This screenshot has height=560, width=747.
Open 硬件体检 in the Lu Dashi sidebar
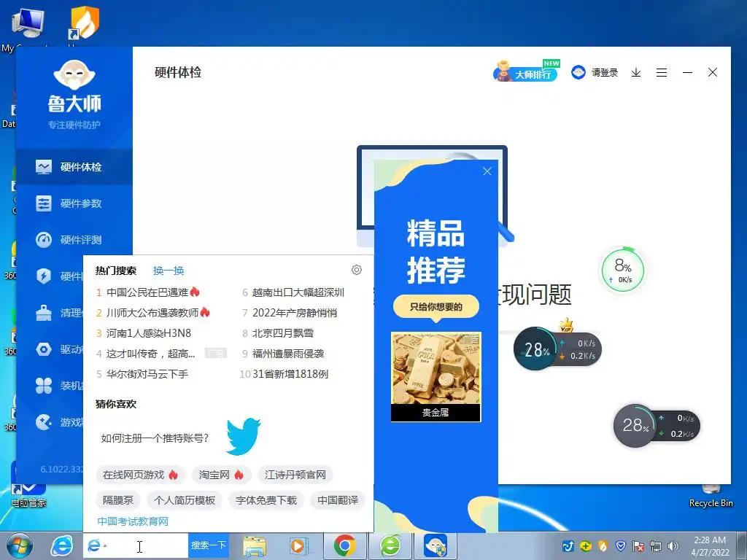74,167
